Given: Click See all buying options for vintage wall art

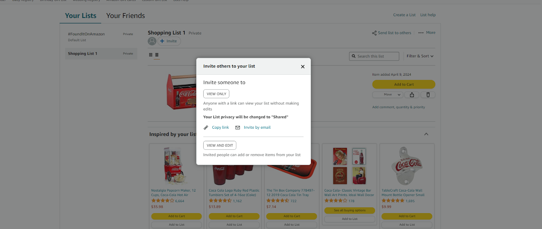Looking at the screenshot, I should (x=350, y=210).
